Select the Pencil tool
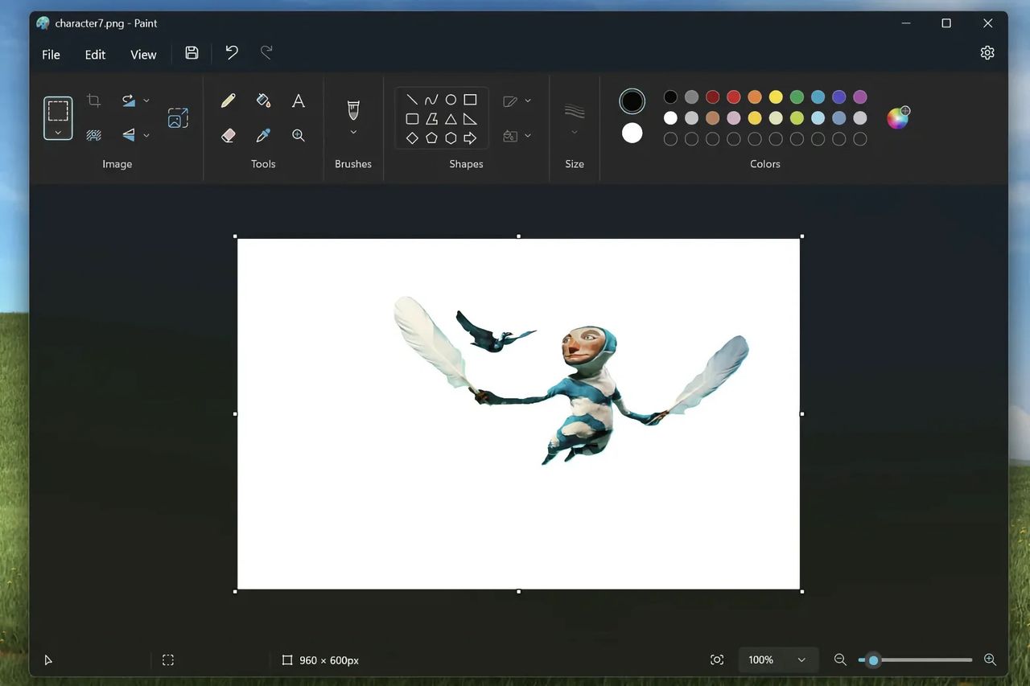Screen dimensions: 1030x686 click(x=228, y=100)
